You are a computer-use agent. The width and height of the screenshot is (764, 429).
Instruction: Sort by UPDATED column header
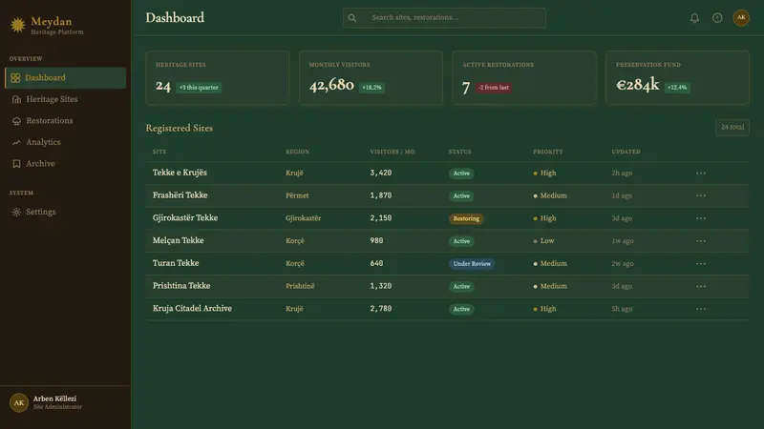click(626, 152)
